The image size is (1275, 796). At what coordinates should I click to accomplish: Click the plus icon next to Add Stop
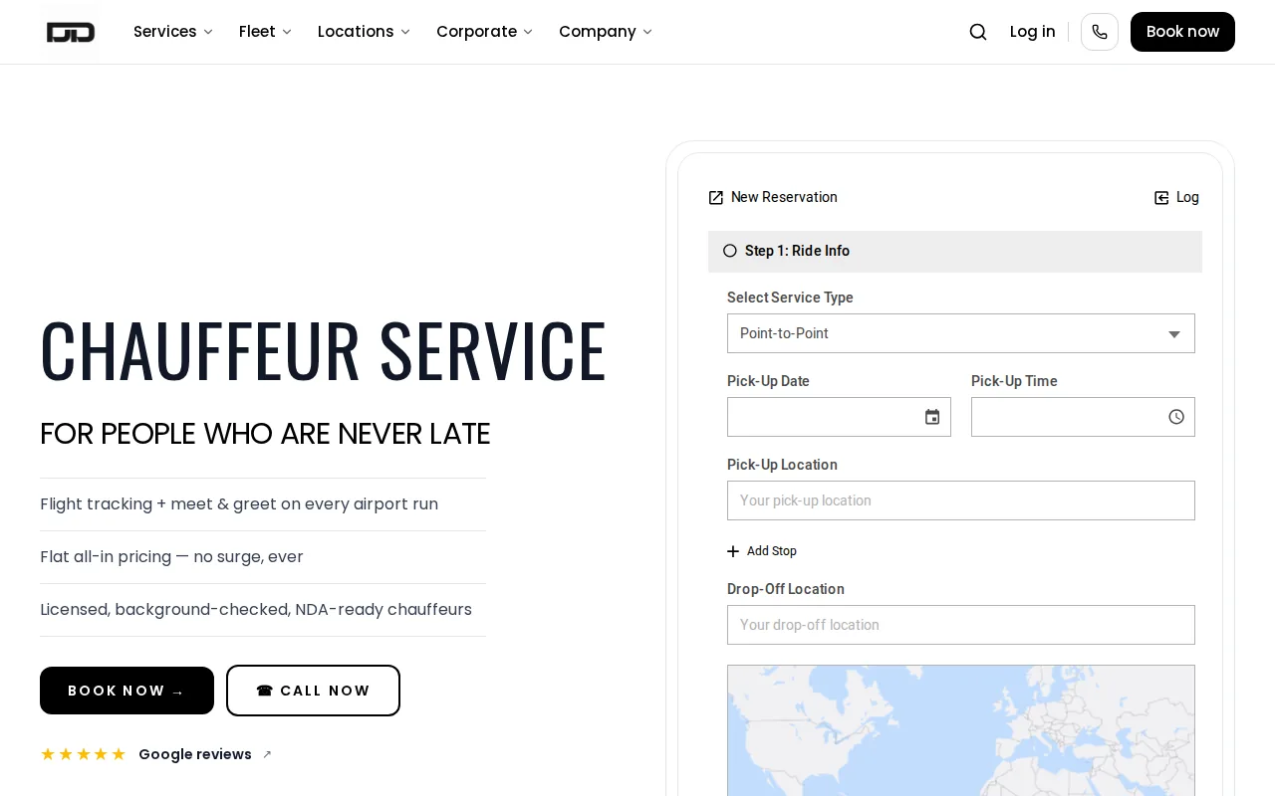[733, 551]
